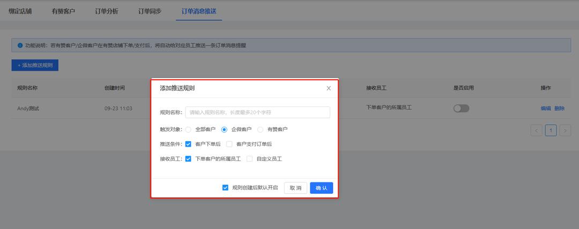Click the 规则名称 input field

click(257, 112)
